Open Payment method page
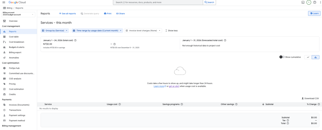The width and height of the screenshot is (322, 130). [19, 121]
